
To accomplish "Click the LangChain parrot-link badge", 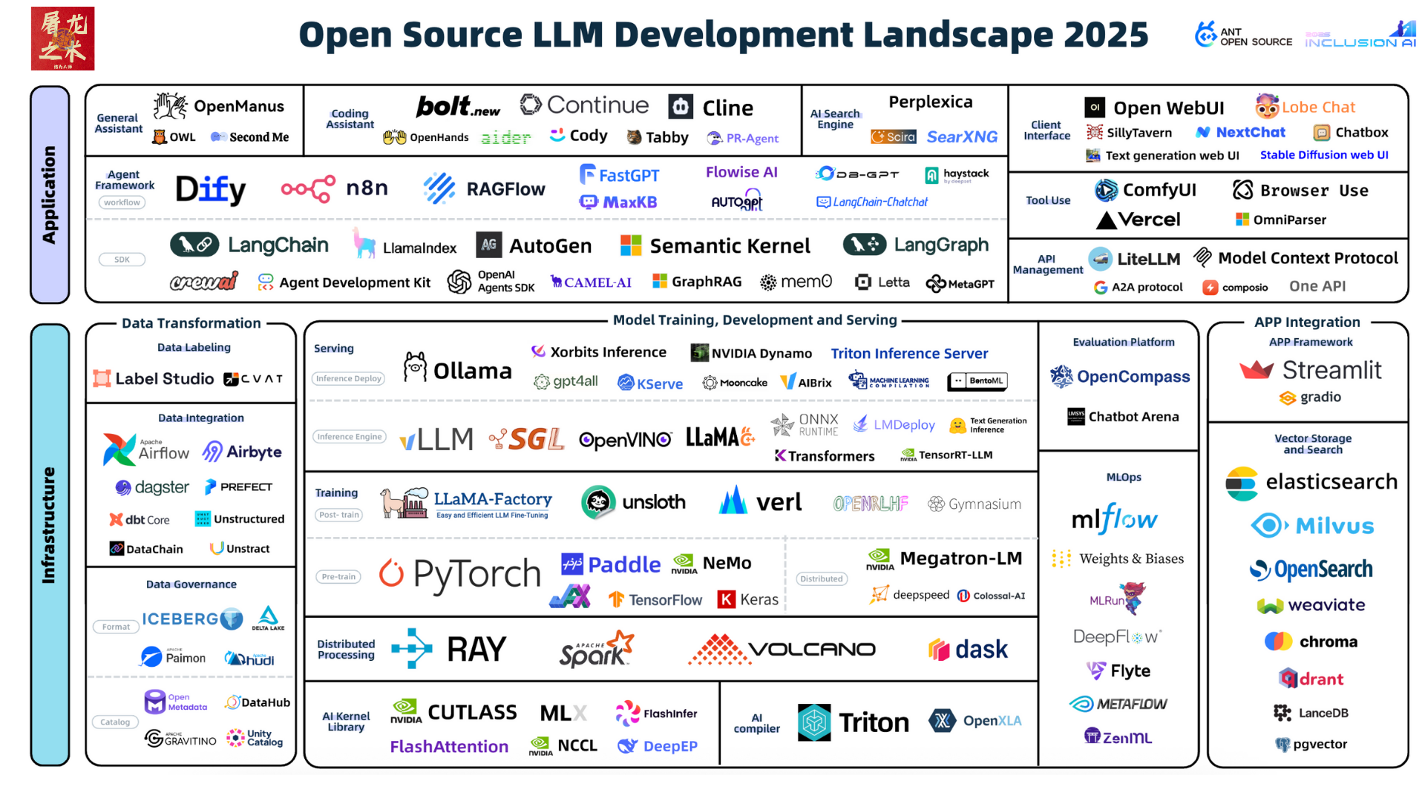I will click(194, 244).
